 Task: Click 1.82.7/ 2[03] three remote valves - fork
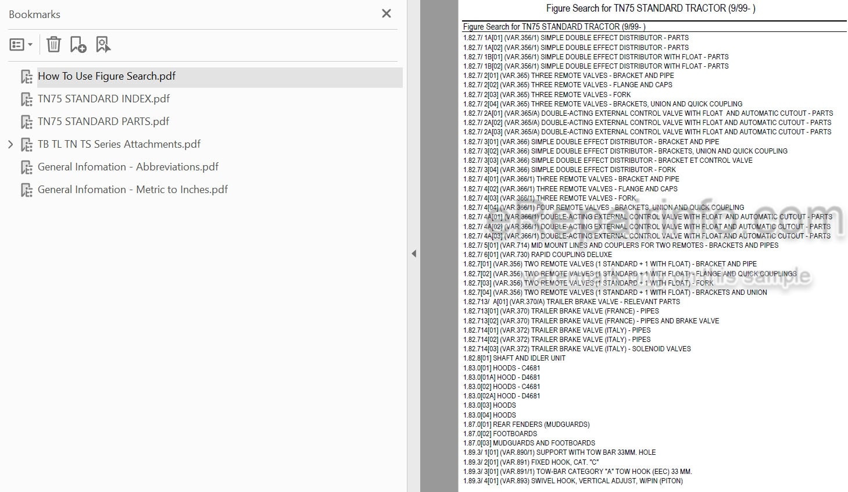tap(547, 94)
